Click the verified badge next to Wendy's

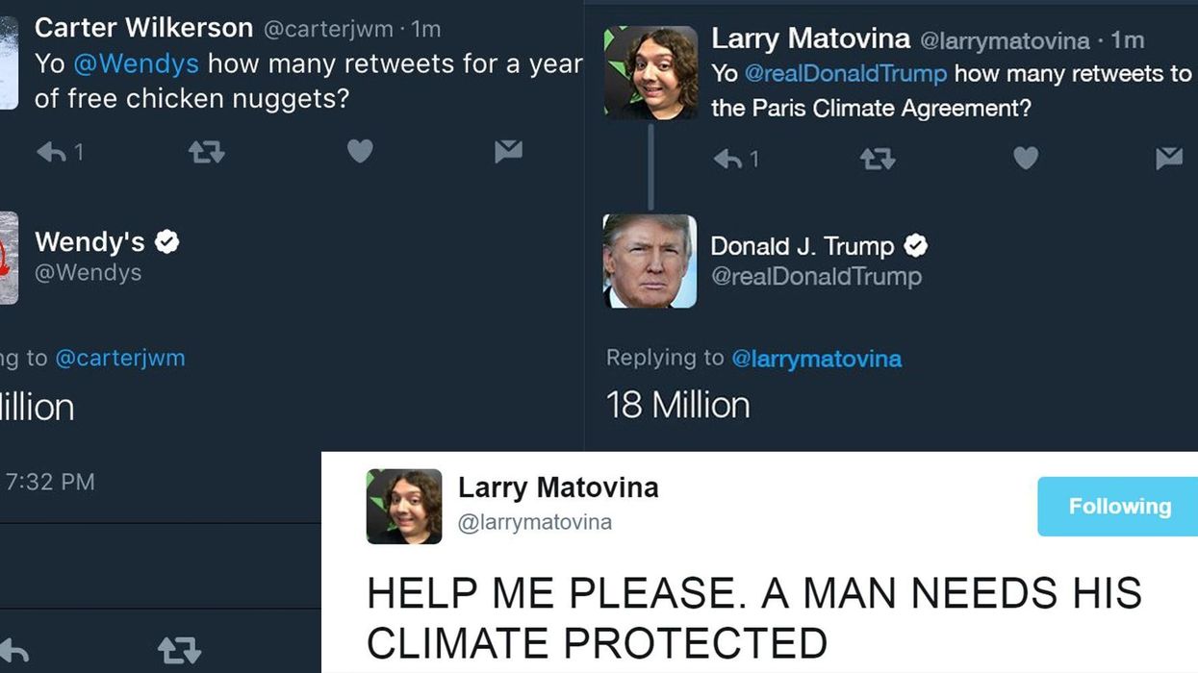tap(167, 242)
